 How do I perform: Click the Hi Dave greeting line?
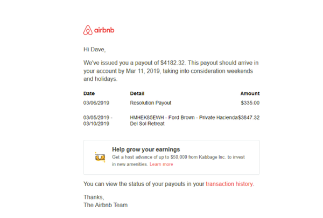(95, 49)
